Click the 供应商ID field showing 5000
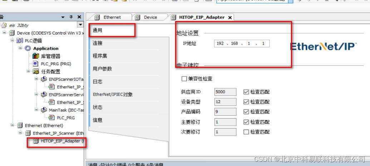The height and width of the screenshot is (166, 370). pyautogui.click(x=225, y=92)
